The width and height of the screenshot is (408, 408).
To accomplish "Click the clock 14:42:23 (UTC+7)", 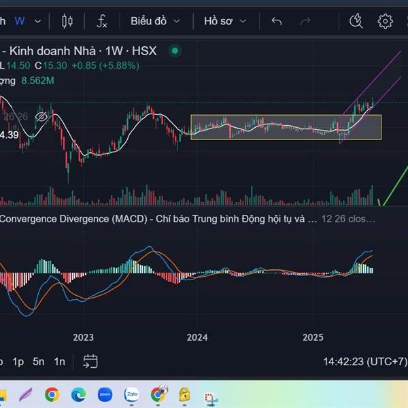I will [365, 362].
